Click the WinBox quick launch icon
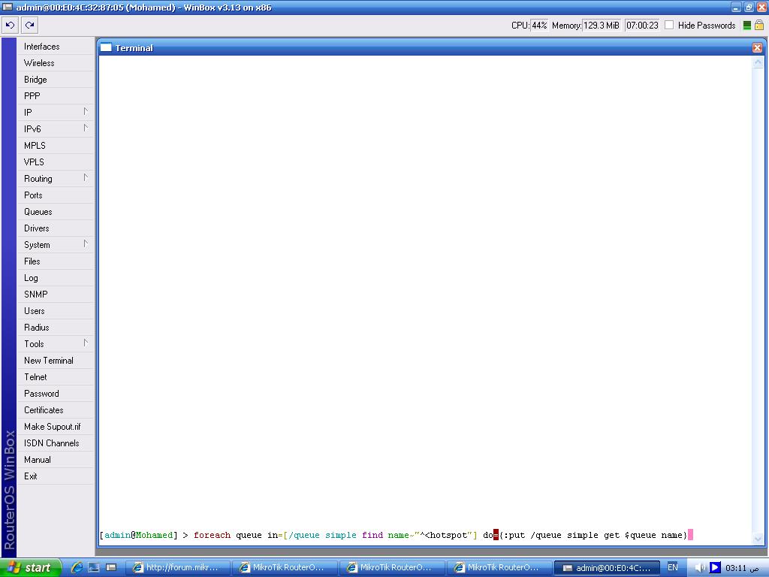The height and width of the screenshot is (577, 769). point(111,568)
